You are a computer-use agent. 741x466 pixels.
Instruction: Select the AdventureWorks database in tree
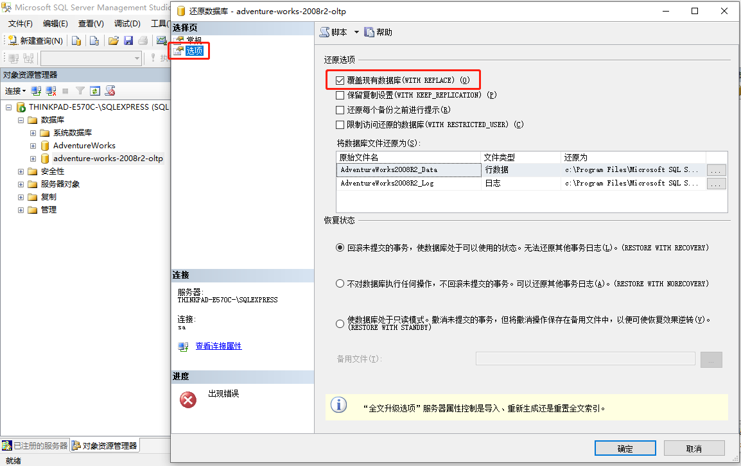coord(84,146)
